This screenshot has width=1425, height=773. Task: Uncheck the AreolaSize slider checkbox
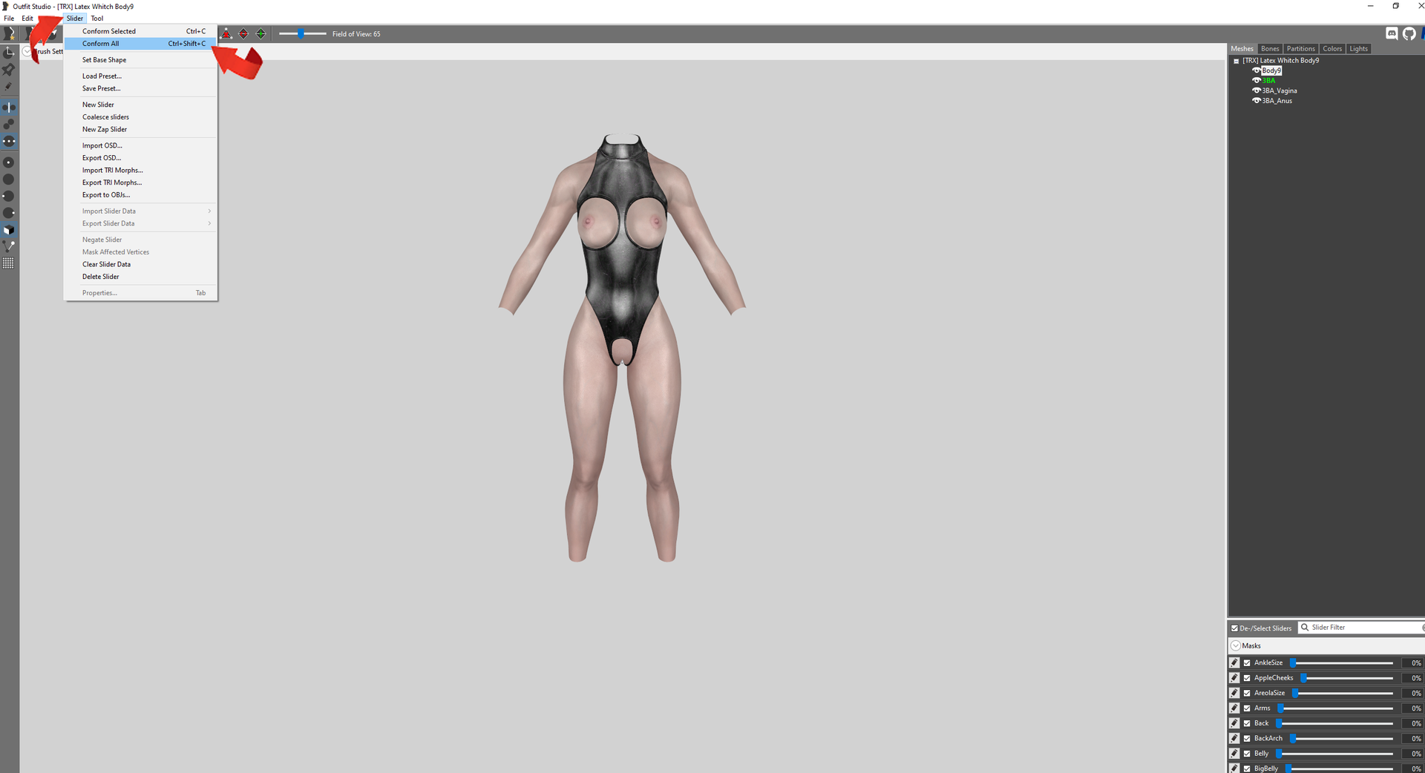(x=1247, y=693)
